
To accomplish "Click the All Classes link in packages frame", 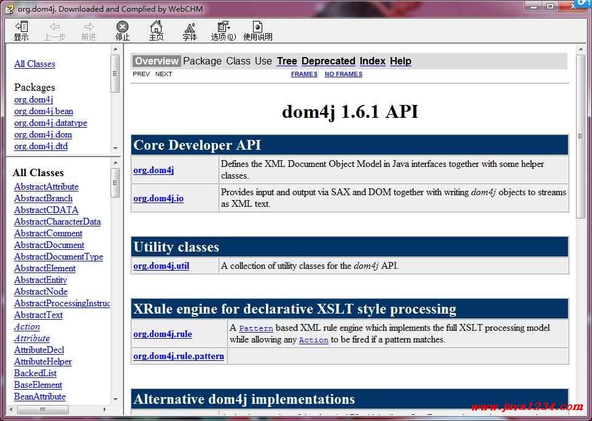I will pyautogui.click(x=34, y=64).
